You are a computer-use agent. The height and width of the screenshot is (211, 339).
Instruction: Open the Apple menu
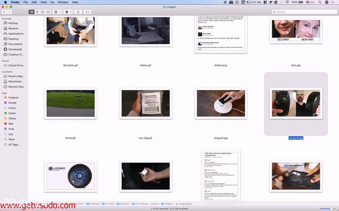[x=5, y=2]
